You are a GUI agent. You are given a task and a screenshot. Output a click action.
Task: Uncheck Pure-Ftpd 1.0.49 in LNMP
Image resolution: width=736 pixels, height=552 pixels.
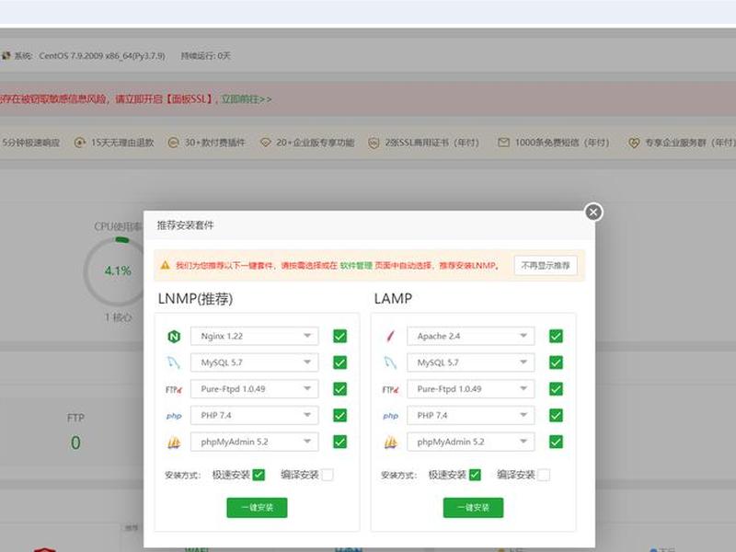pyautogui.click(x=339, y=389)
